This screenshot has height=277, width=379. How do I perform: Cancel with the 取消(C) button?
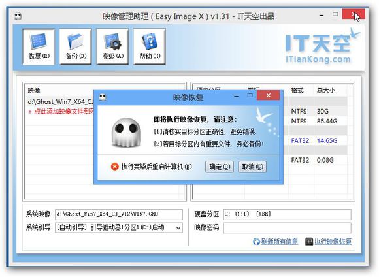(x=252, y=167)
